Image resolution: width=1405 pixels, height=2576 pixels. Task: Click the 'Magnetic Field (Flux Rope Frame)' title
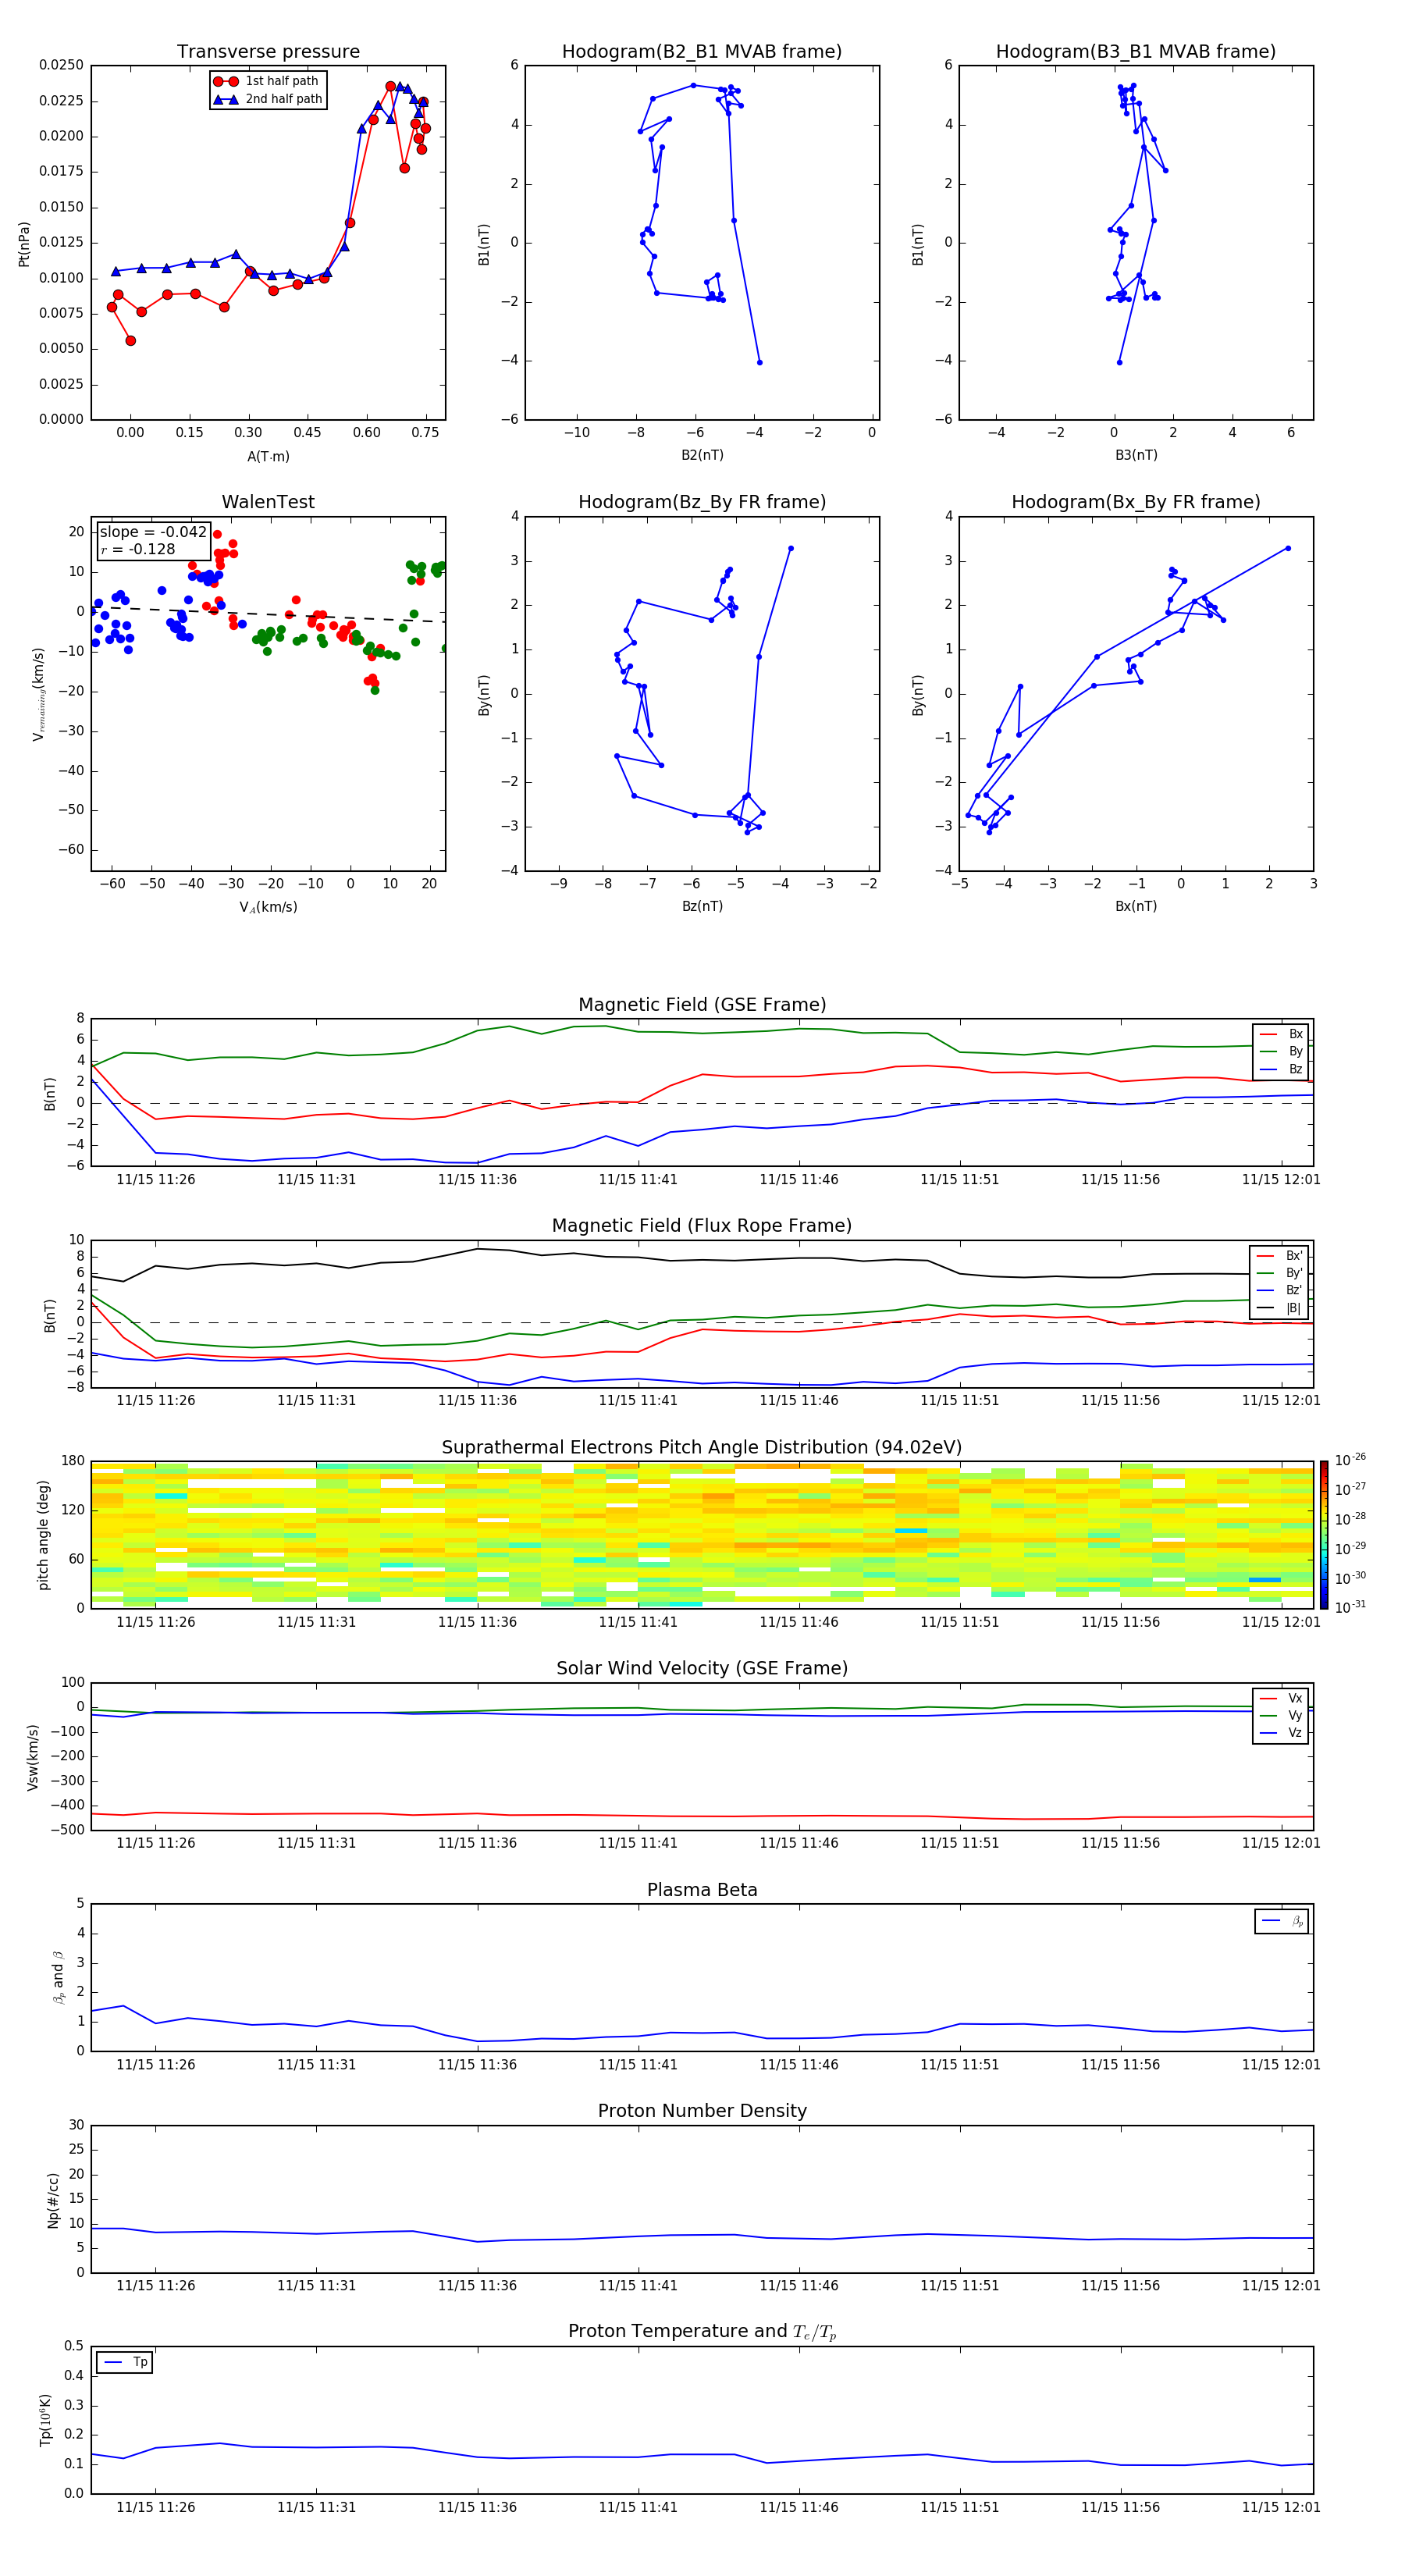click(702, 1226)
